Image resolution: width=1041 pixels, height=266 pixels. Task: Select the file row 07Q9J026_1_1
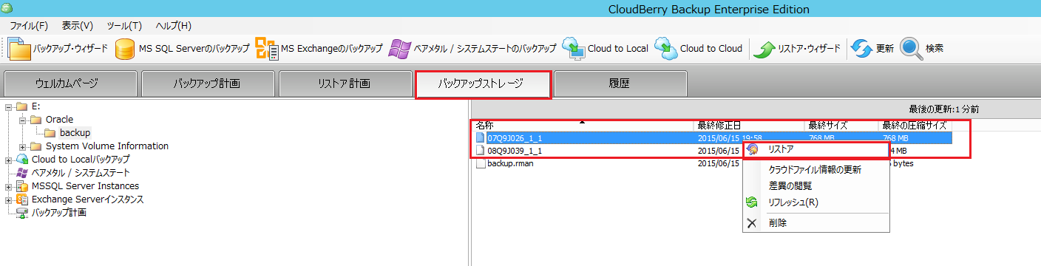(713, 137)
